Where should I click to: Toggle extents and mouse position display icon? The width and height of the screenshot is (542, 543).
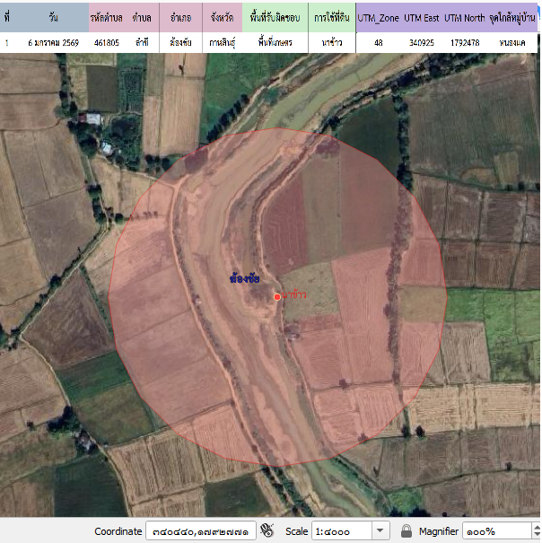tap(267, 531)
